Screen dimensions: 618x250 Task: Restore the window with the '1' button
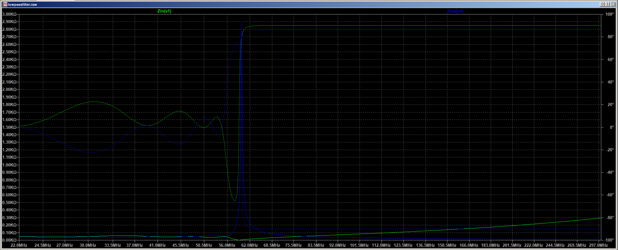click(x=607, y=4)
